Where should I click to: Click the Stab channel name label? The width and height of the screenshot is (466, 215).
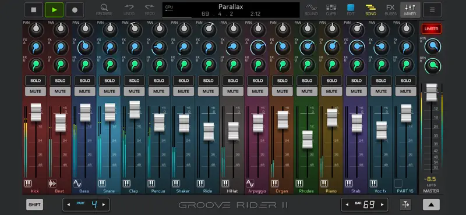click(x=356, y=191)
